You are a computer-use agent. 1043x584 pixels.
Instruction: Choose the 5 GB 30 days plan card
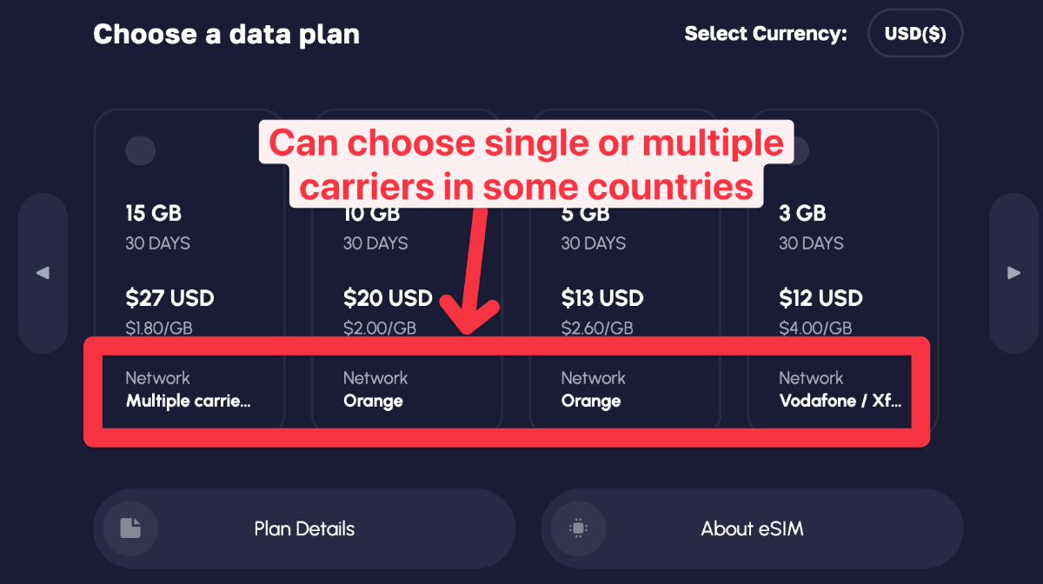[x=625, y=270]
